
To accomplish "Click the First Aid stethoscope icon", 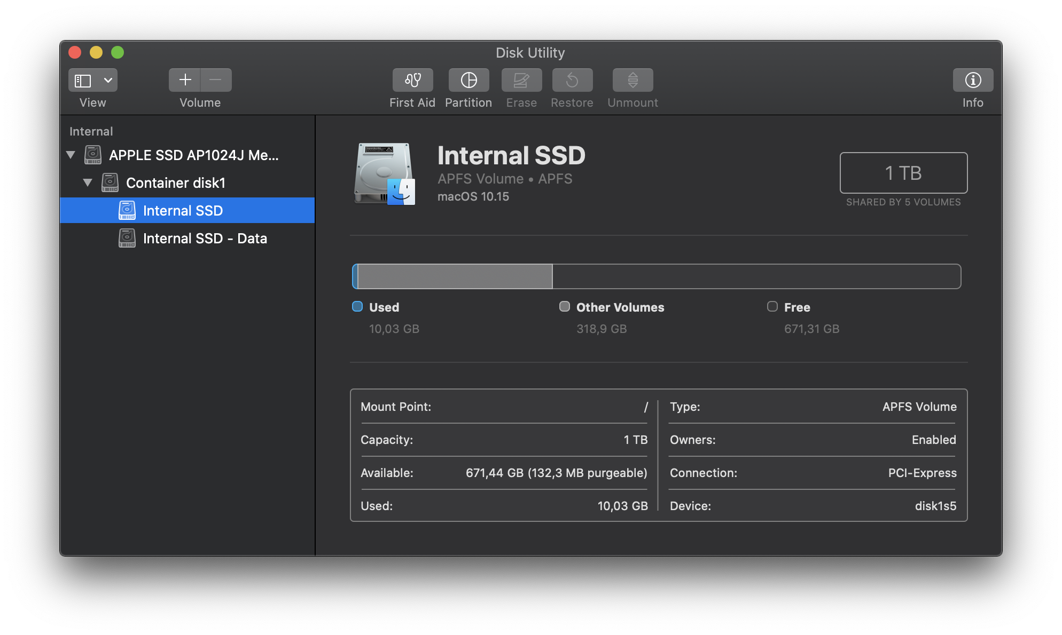I will coord(412,80).
